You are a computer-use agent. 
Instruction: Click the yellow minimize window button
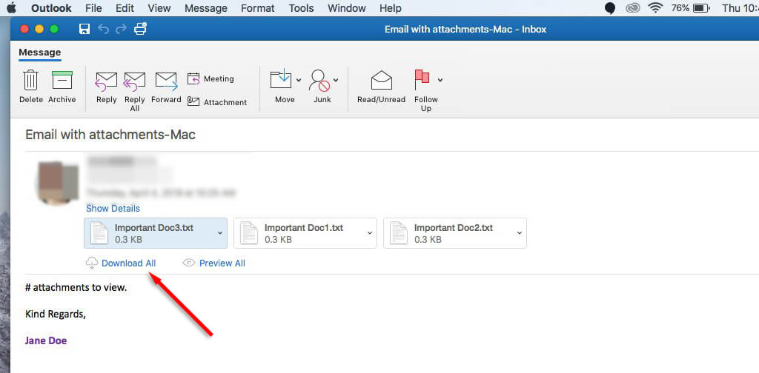tap(39, 29)
